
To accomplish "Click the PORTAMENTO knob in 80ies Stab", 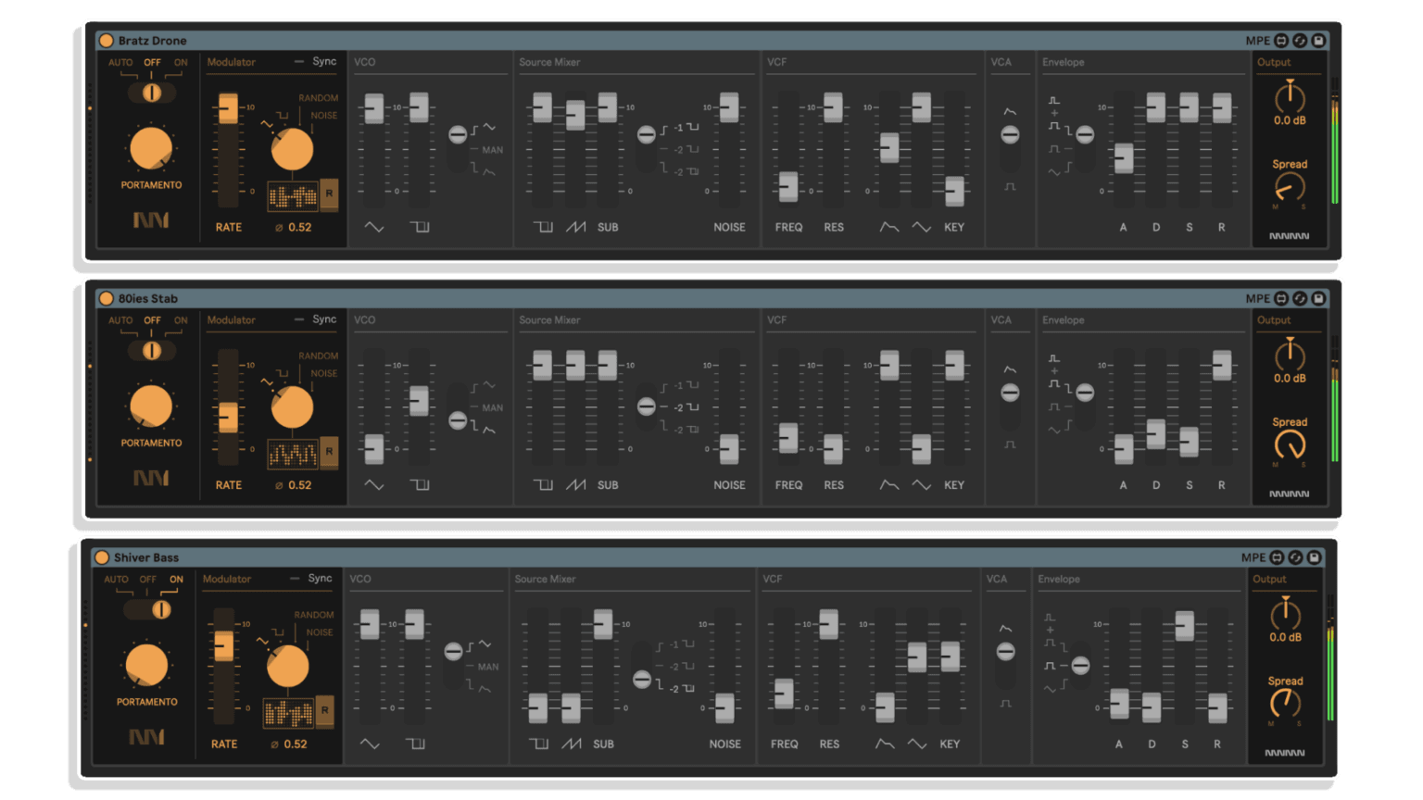I will click(x=151, y=406).
